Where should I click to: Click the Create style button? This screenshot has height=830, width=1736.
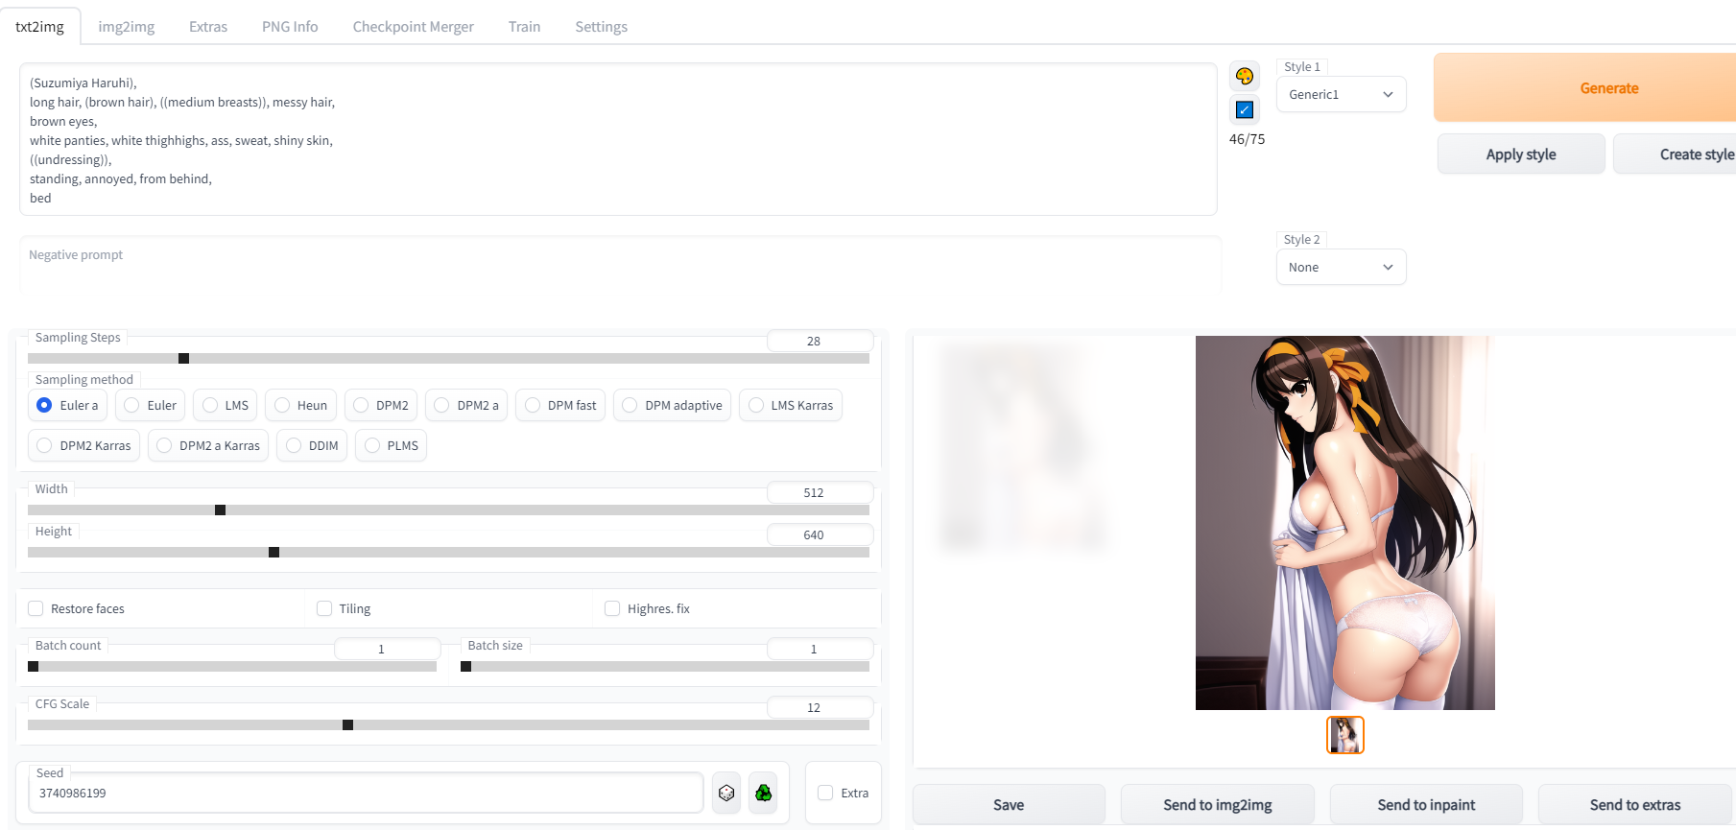click(x=1675, y=154)
